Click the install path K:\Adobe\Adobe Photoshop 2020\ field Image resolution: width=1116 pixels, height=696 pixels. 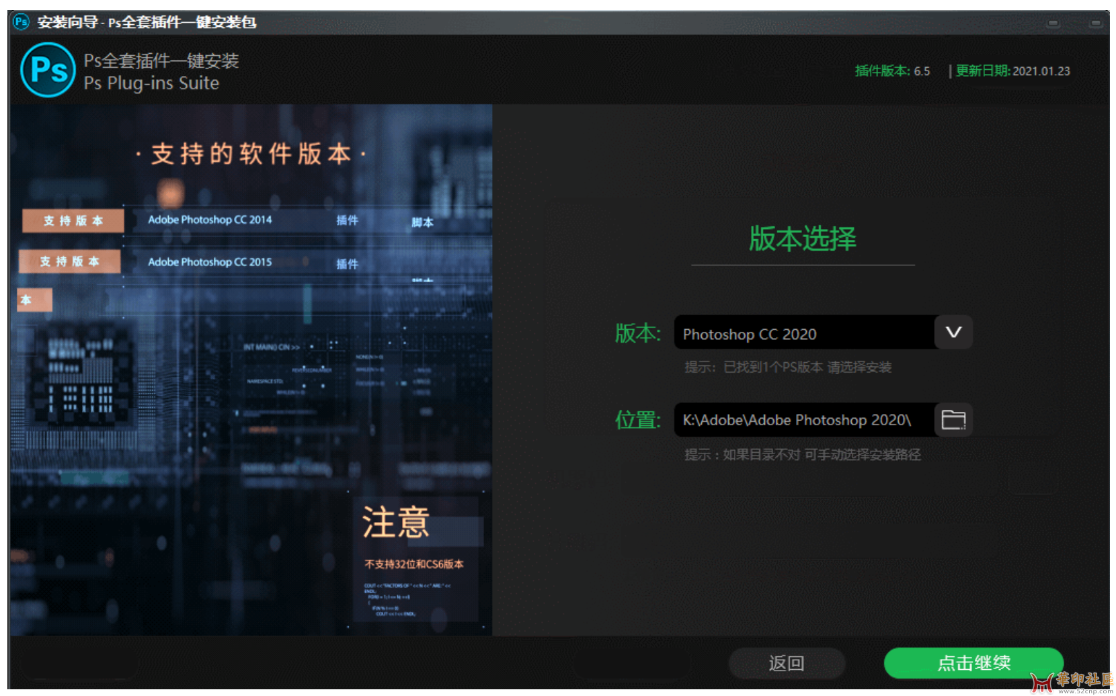[x=804, y=420]
